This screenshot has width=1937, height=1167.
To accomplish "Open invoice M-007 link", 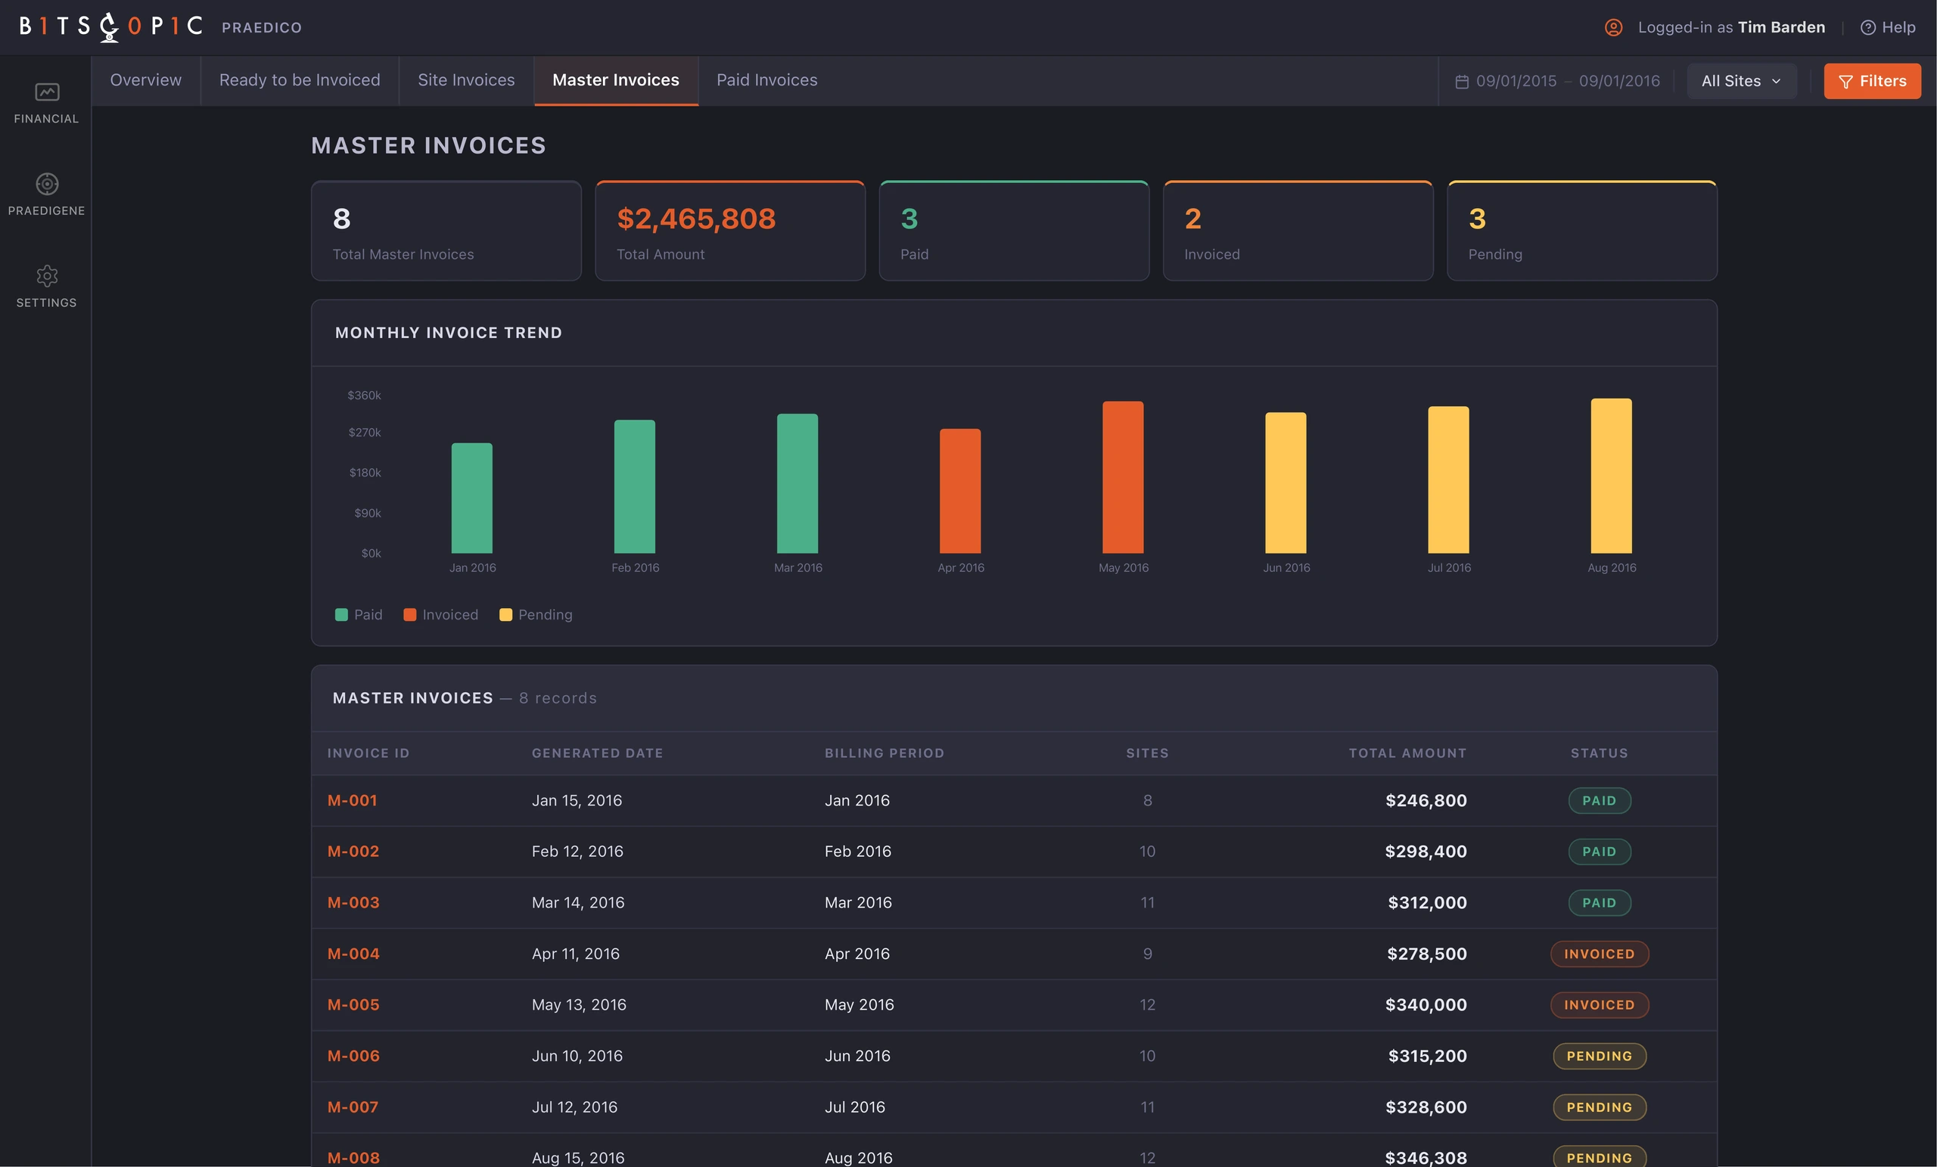I will pyautogui.click(x=352, y=1106).
